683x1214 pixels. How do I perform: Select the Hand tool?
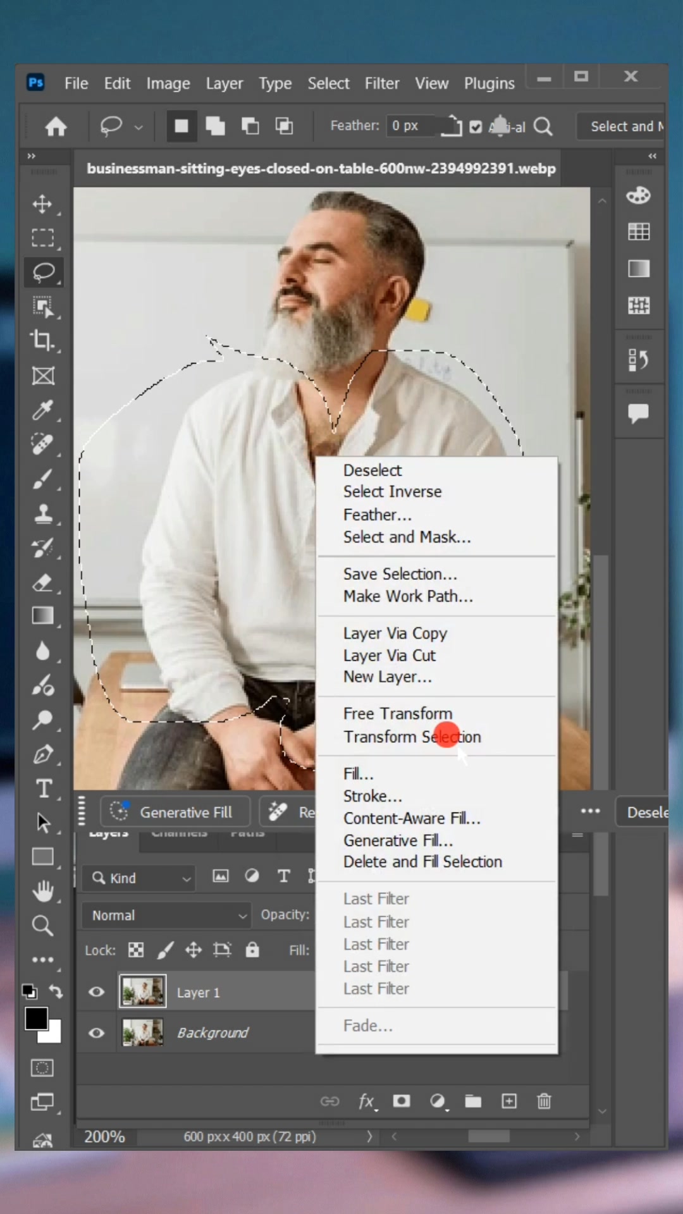point(42,892)
